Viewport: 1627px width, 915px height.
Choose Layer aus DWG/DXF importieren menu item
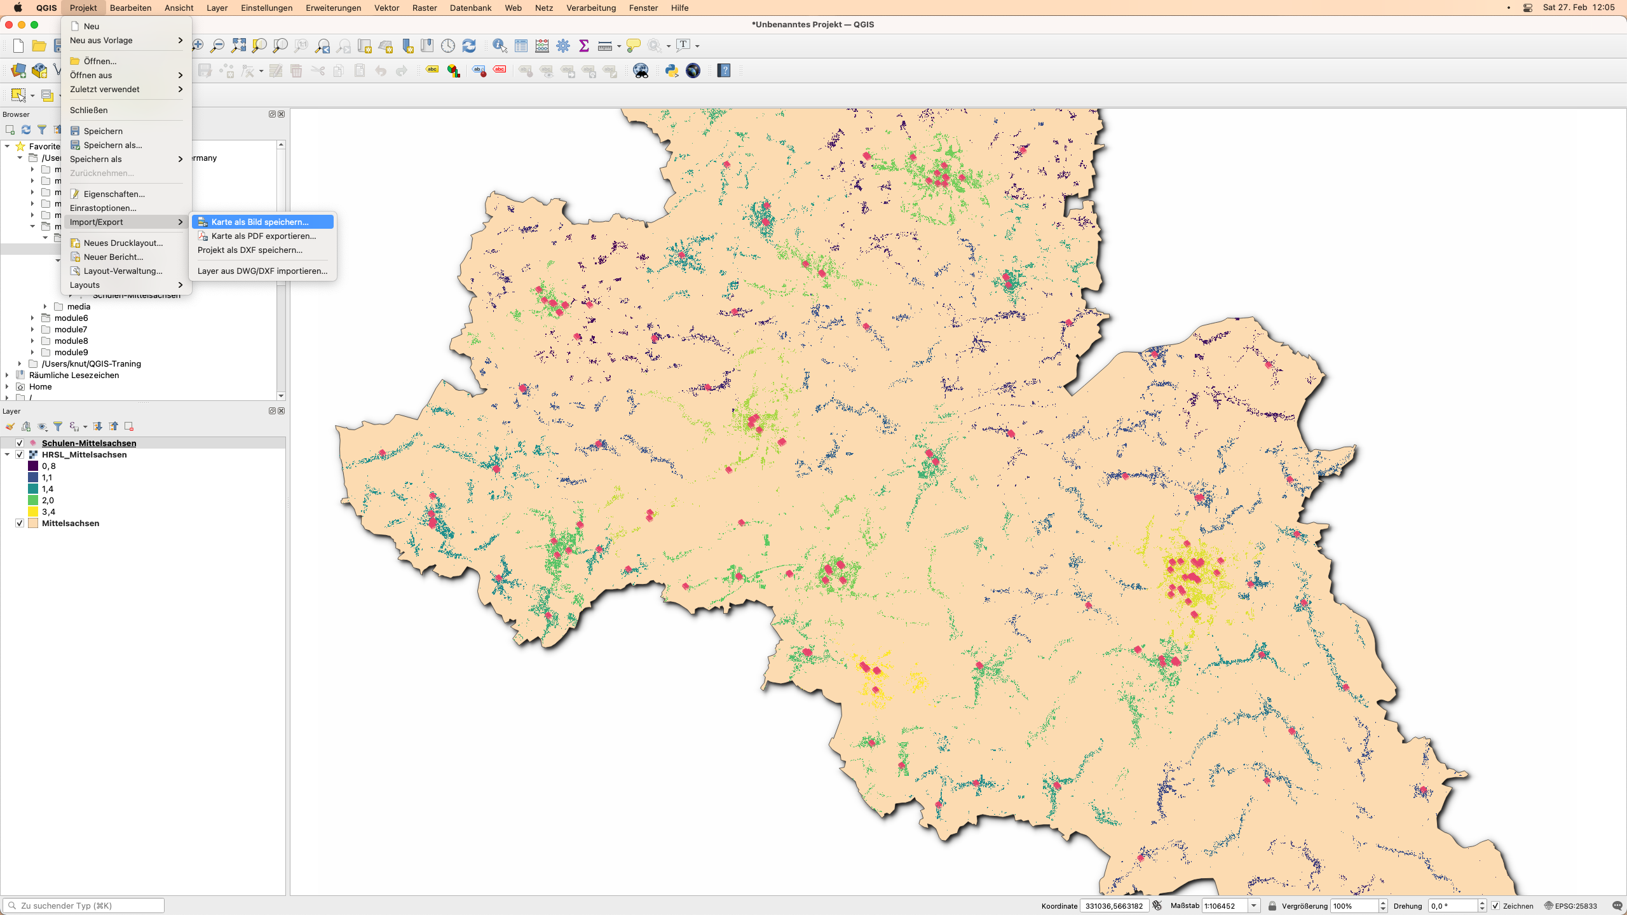(263, 271)
